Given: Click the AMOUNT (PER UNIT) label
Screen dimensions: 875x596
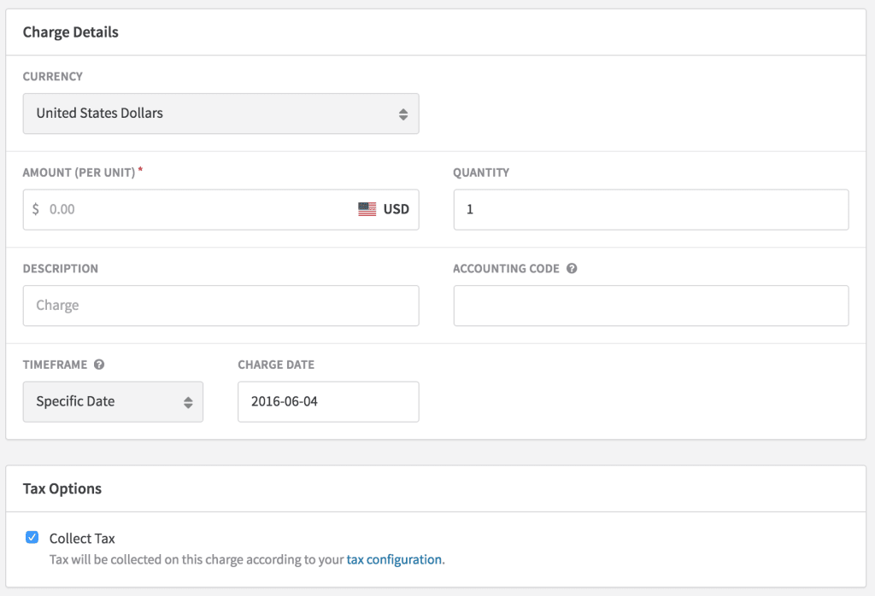Looking at the screenshot, I should (x=79, y=172).
